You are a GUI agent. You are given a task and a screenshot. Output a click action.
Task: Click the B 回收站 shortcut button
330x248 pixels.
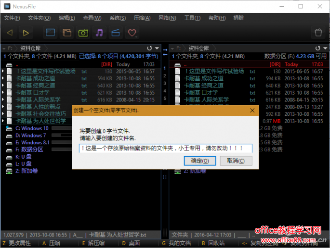[213, 243]
